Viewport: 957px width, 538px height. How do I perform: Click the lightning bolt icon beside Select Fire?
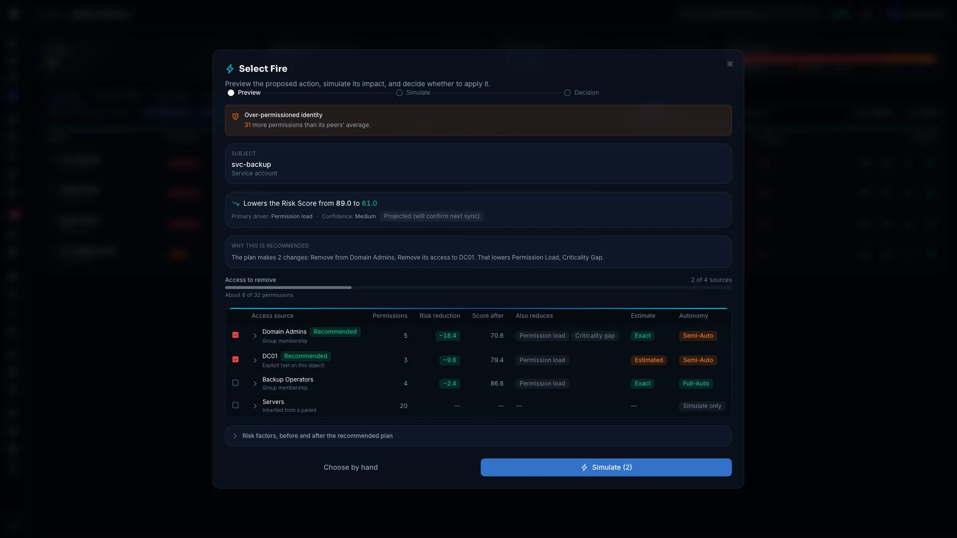230,69
